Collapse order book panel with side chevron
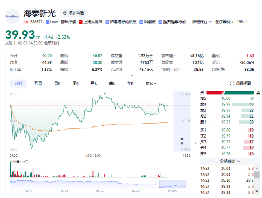262x198 pixels. (x=195, y=143)
